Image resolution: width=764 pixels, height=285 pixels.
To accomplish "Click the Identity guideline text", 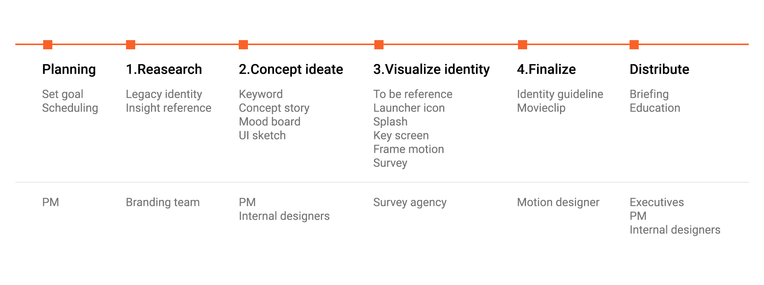I will [x=560, y=94].
